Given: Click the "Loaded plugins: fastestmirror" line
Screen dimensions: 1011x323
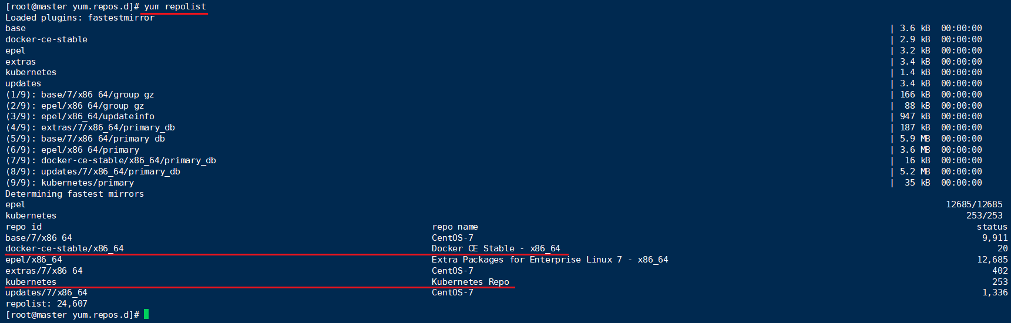Looking at the screenshot, I should pos(79,18).
